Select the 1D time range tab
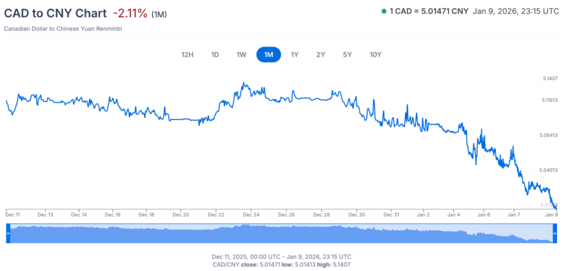This screenshot has height=271, width=568. [x=215, y=55]
